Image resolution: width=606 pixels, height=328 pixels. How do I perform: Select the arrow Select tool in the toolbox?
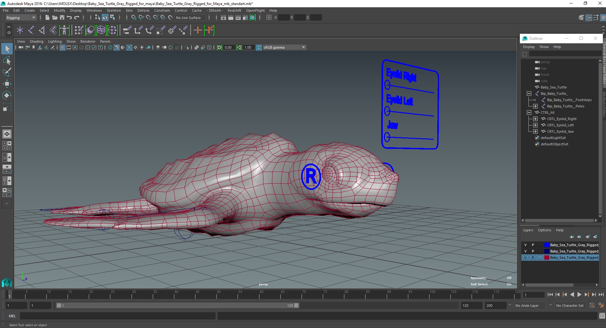(x=7, y=49)
